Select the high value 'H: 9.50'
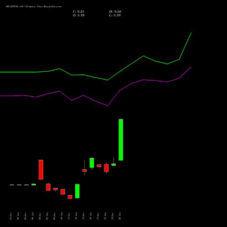Image resolution: width=227 pixels, height=227 pixels. tap(115, 12)
